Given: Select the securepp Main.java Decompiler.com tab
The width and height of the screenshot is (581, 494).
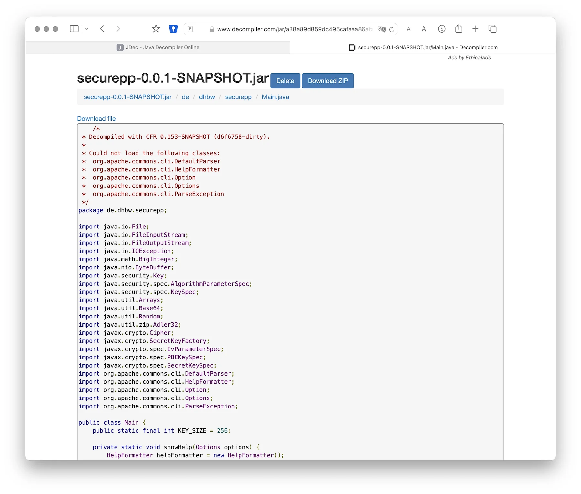Looking at the screenshot, I should (x=423, y=47).
